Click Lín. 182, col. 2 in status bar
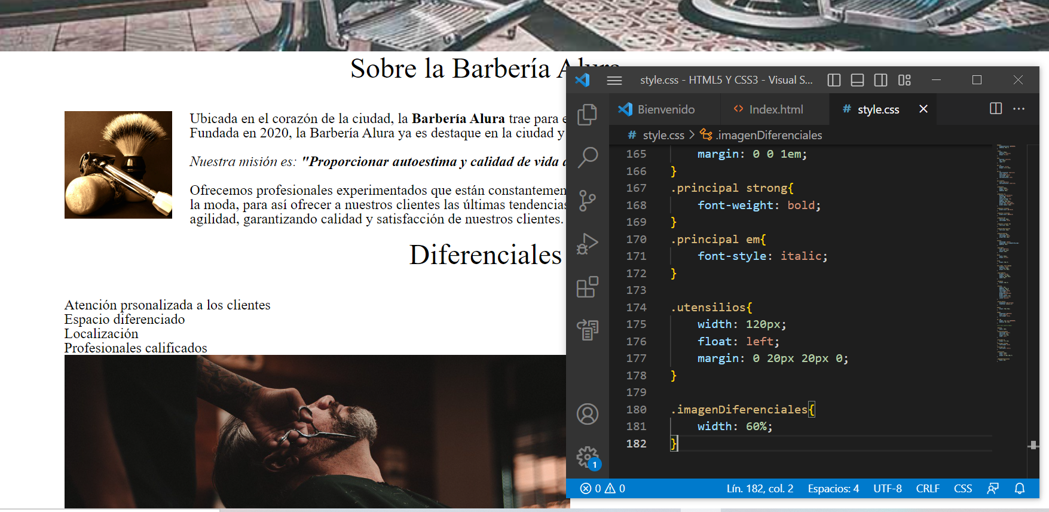This screenshot has width=1049, height=512. [760, 489]
